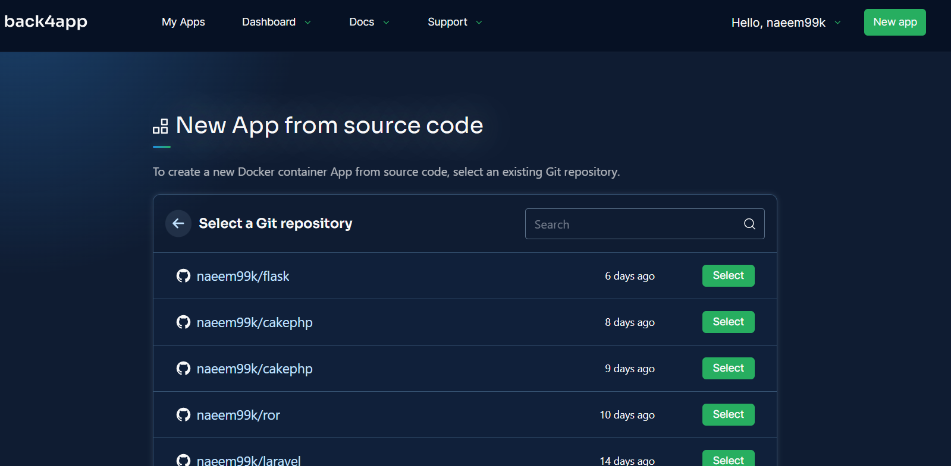Screen dimensions: 951x466
Task: Expand the Dashboard dropdown menu
Action: click(x=276, y=22)
